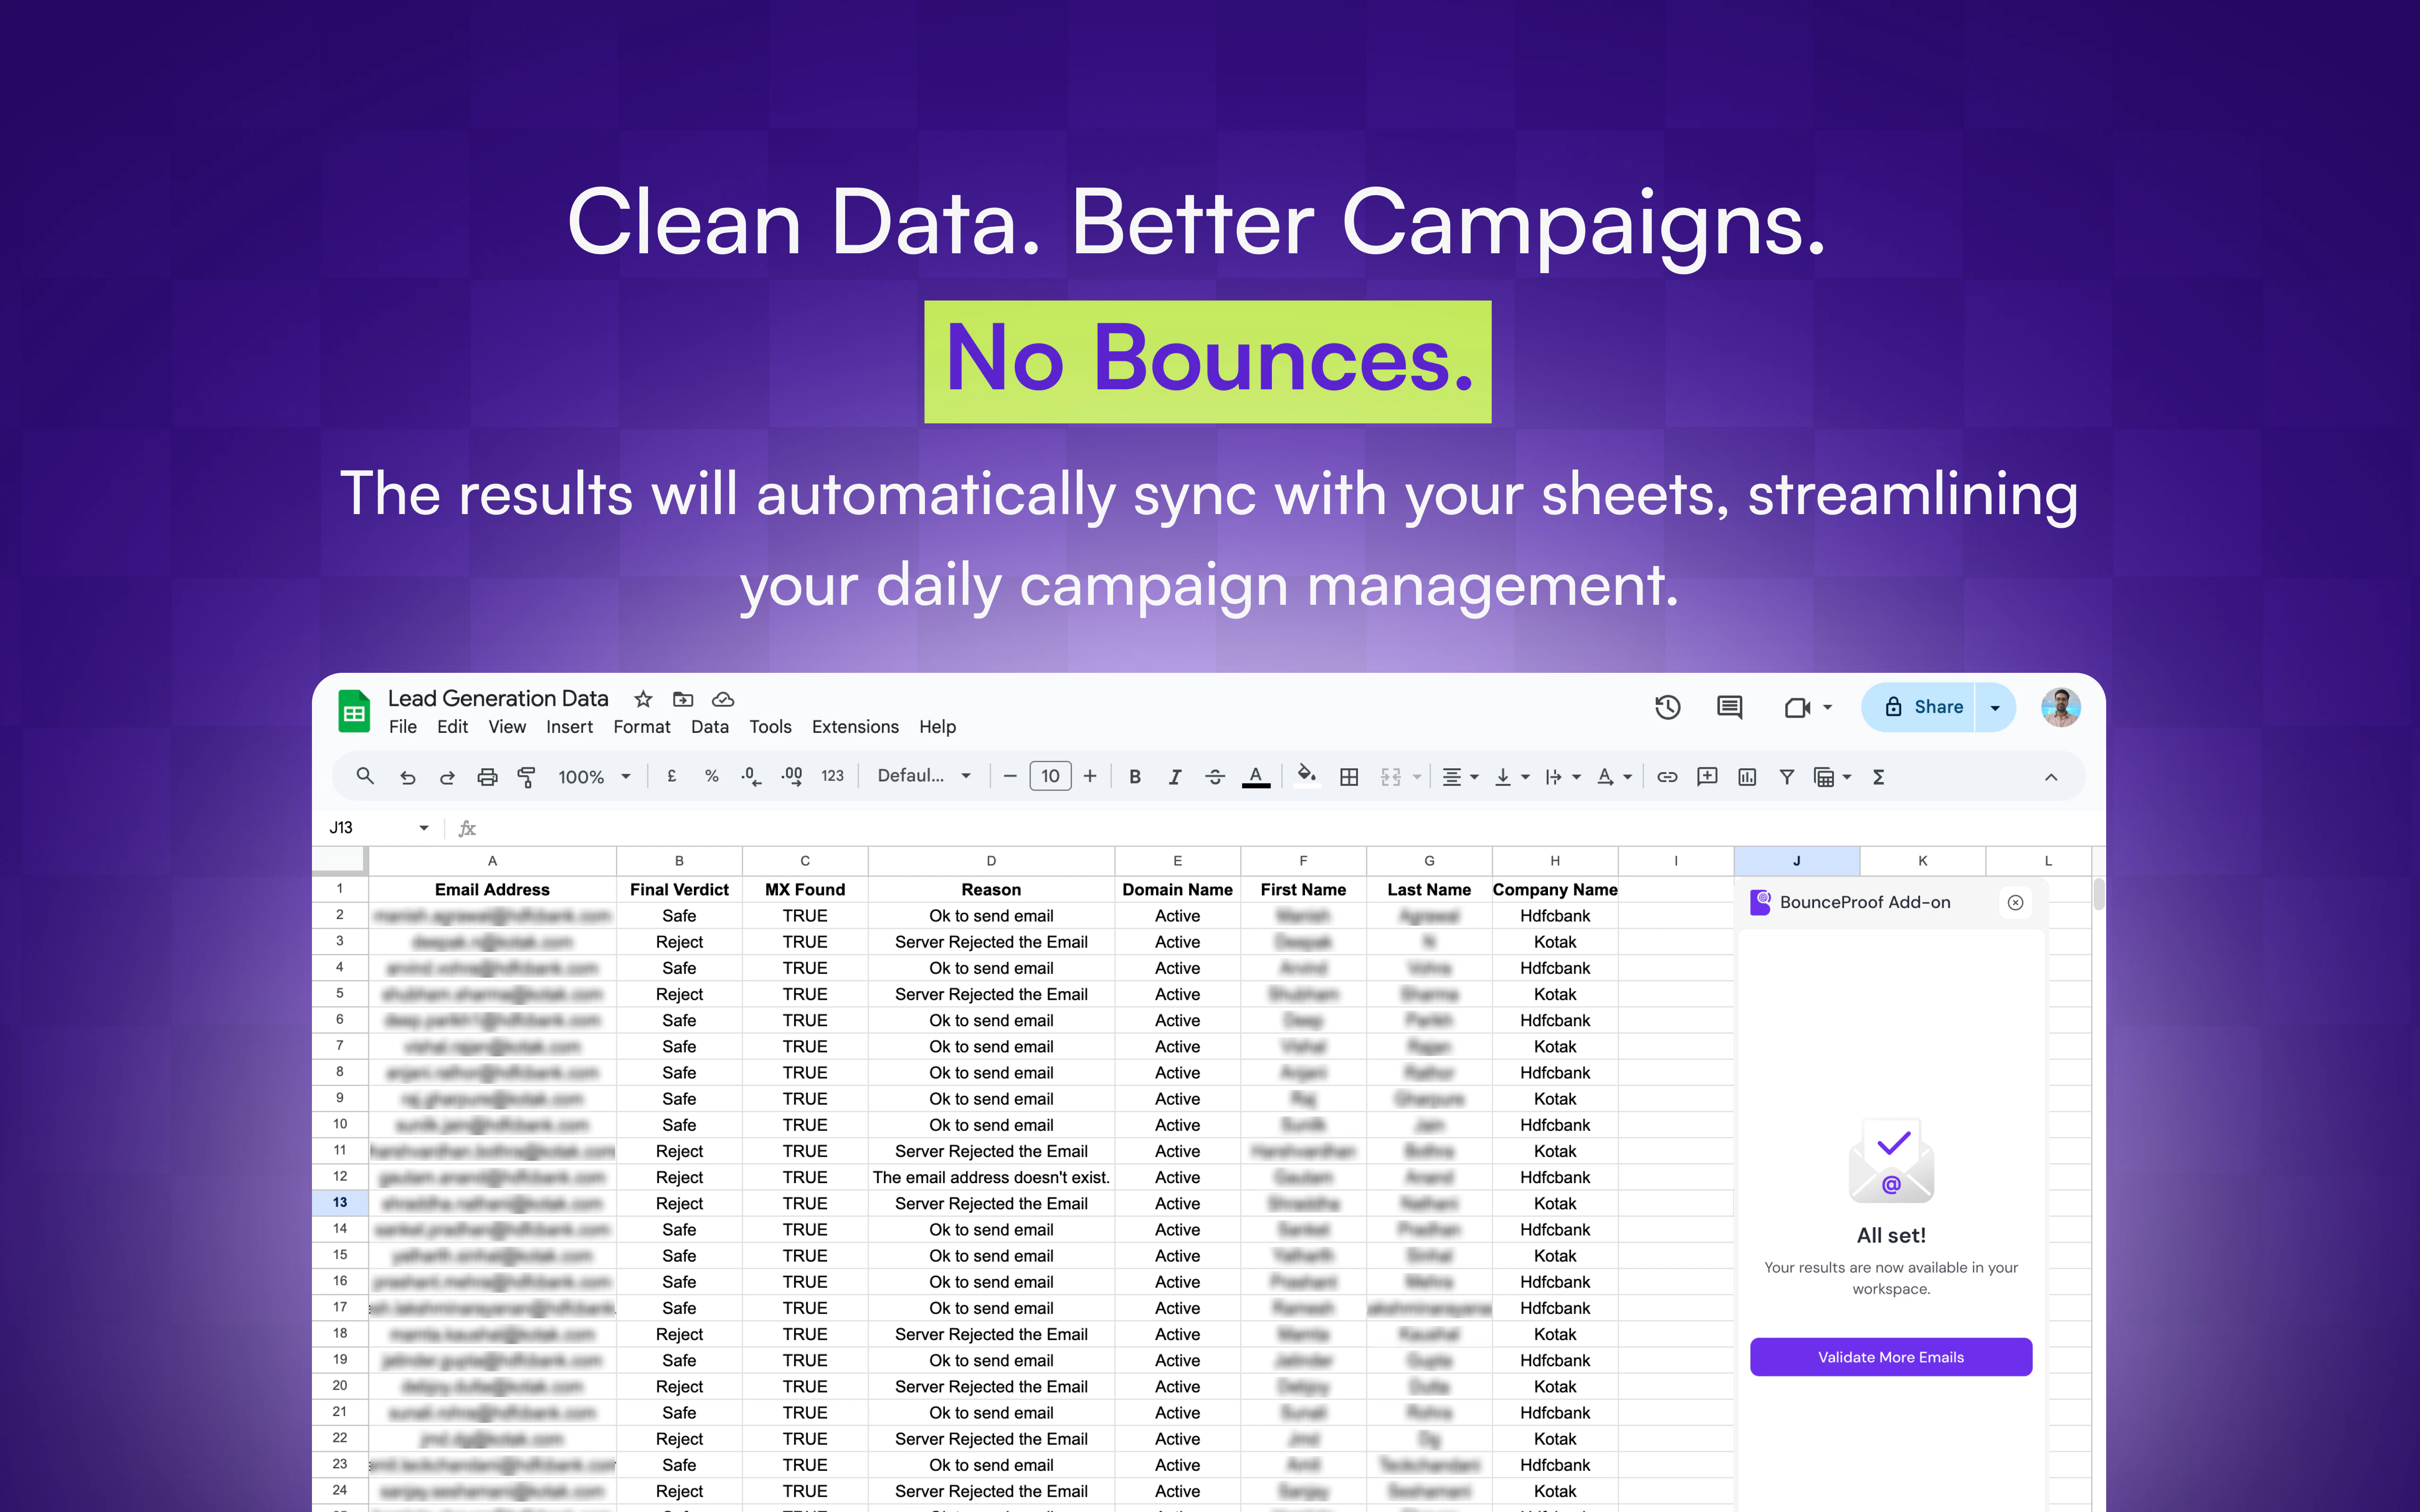Toggle strikethrough formatting
This screenshot has height=1512, width=2420.
[x=1215, y=777]
